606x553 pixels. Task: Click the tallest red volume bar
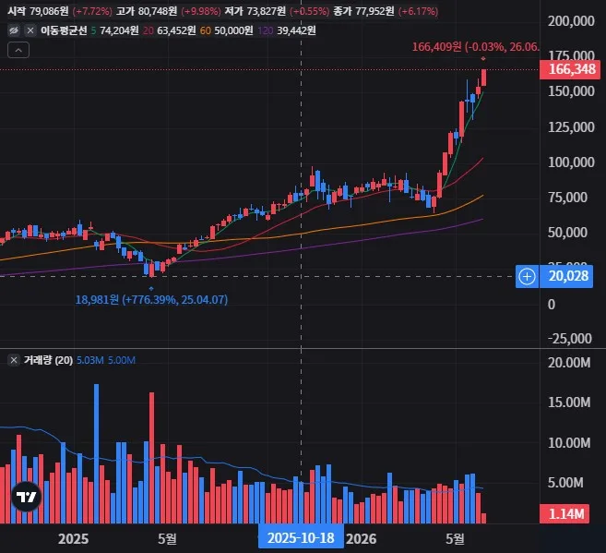(x=151, y=458)
